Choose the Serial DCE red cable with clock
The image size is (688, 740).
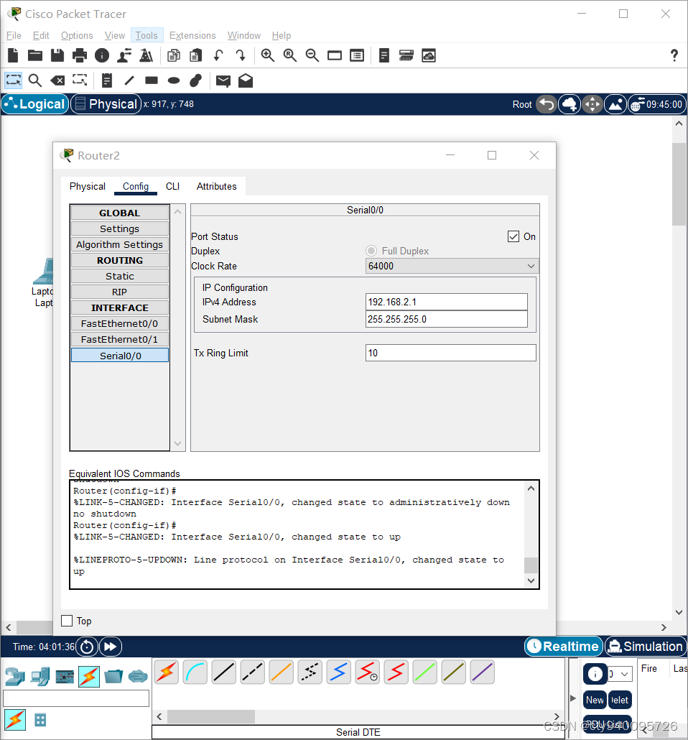pos(367,672)
